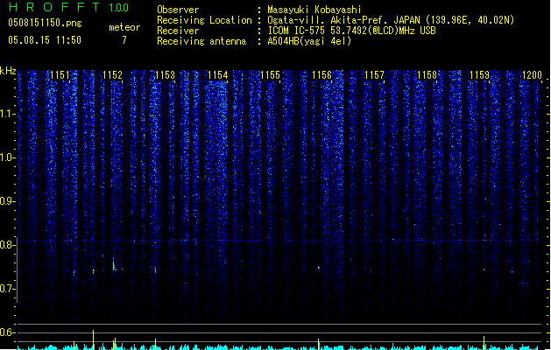This screenshot has width=551, height=350.
Task: Click the grey detection-range bar left of spectrogram
Action: click(x=17, y=270)
